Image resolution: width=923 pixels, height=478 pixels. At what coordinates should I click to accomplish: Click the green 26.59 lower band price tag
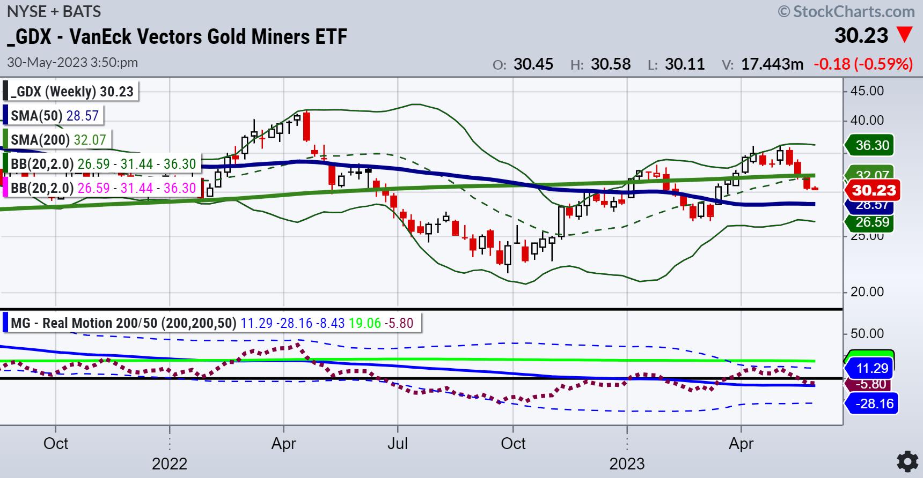pyautogui.click(x=869, y=222)
